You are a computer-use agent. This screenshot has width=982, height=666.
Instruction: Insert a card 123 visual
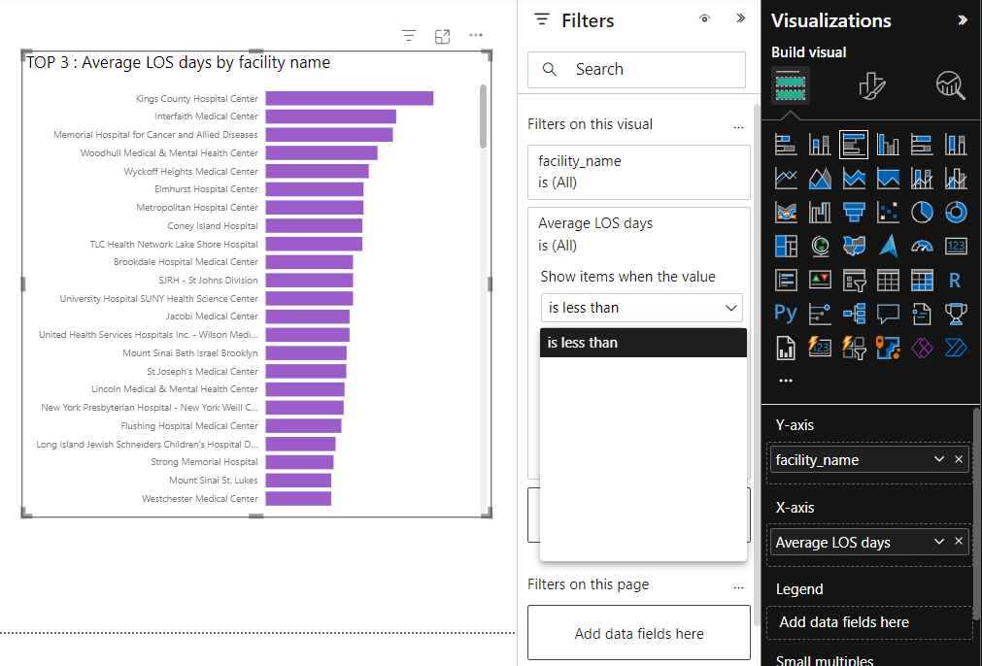[x=956, y=246]
